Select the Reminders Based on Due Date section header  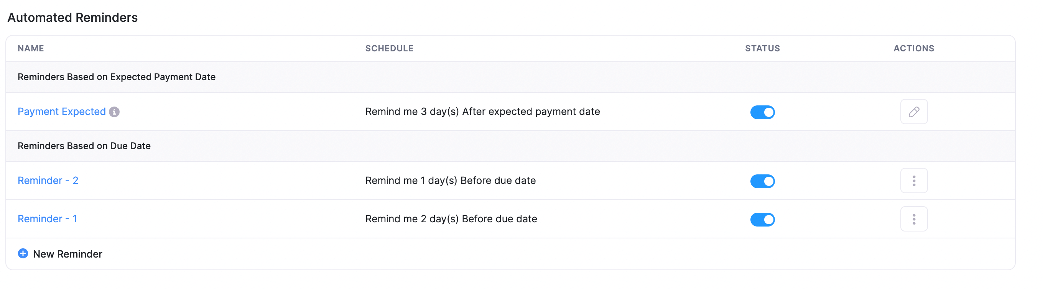(84, 146)
